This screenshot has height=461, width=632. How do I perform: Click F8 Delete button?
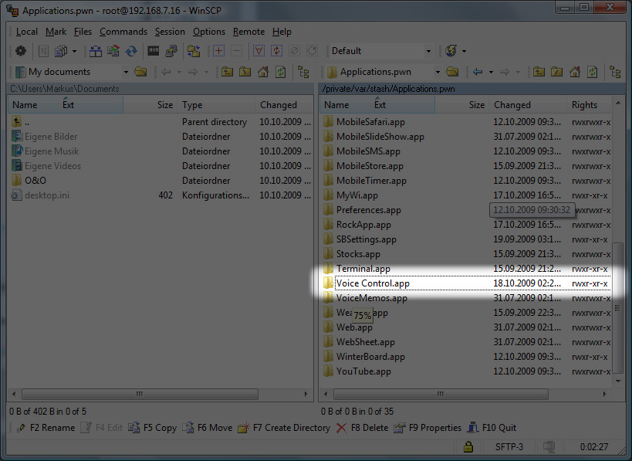(363, 428)
